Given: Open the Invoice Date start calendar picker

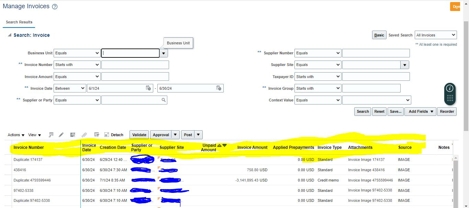Looking at the screenshot, I should pos(148,88).
